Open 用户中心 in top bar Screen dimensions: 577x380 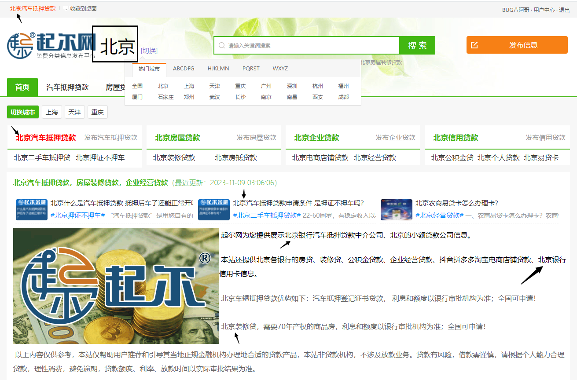pyautogui.click(x=544, y=10)
